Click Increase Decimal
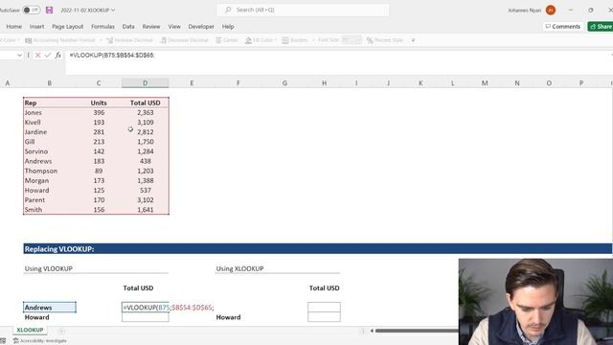Viewport: 613px width, 345px height. tap(130, 40)
